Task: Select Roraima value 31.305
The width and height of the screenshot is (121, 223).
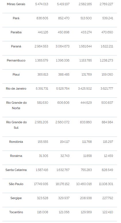Action: tap(43, 156)
